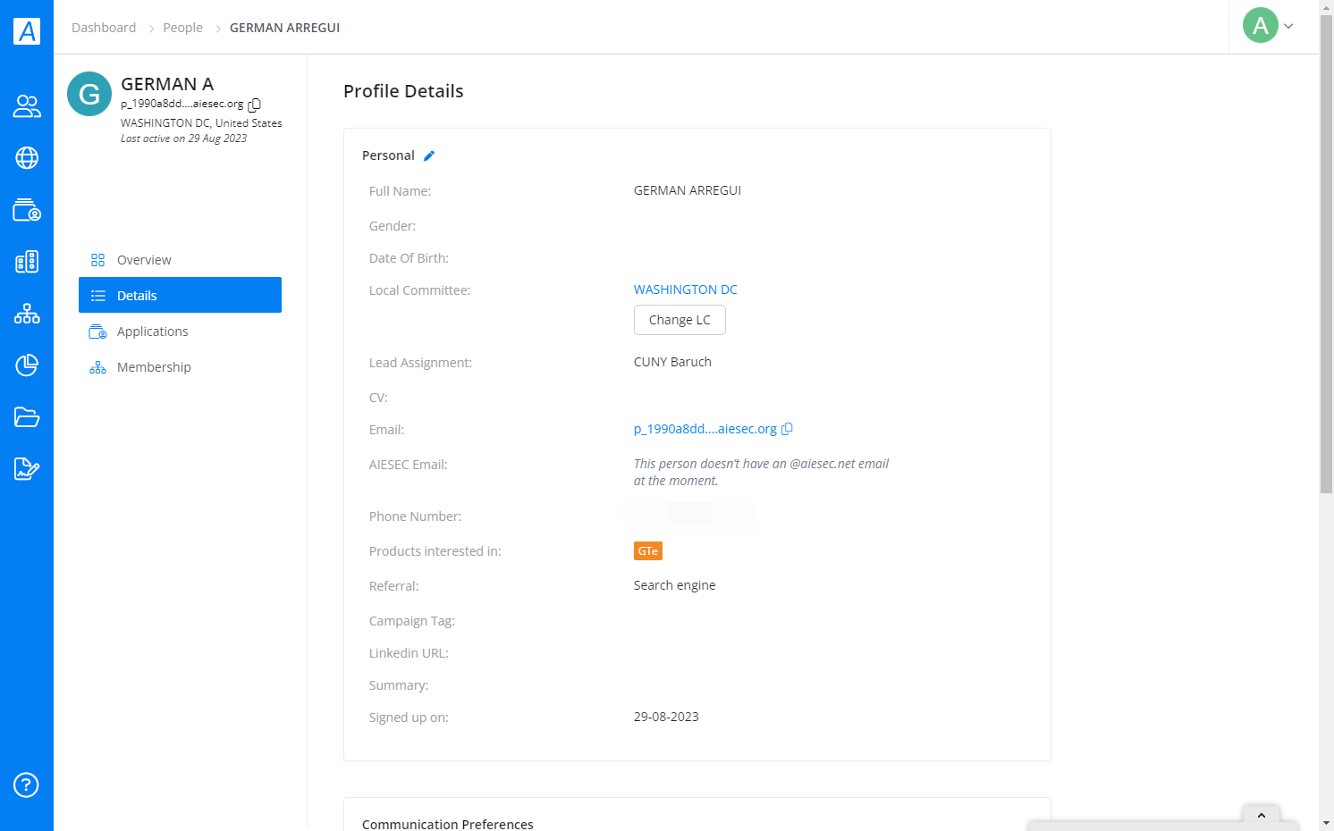Click the AIESEC logo icon
Image resolution: width=1334 pixels, height=831 pixels.
click(27, 31)
